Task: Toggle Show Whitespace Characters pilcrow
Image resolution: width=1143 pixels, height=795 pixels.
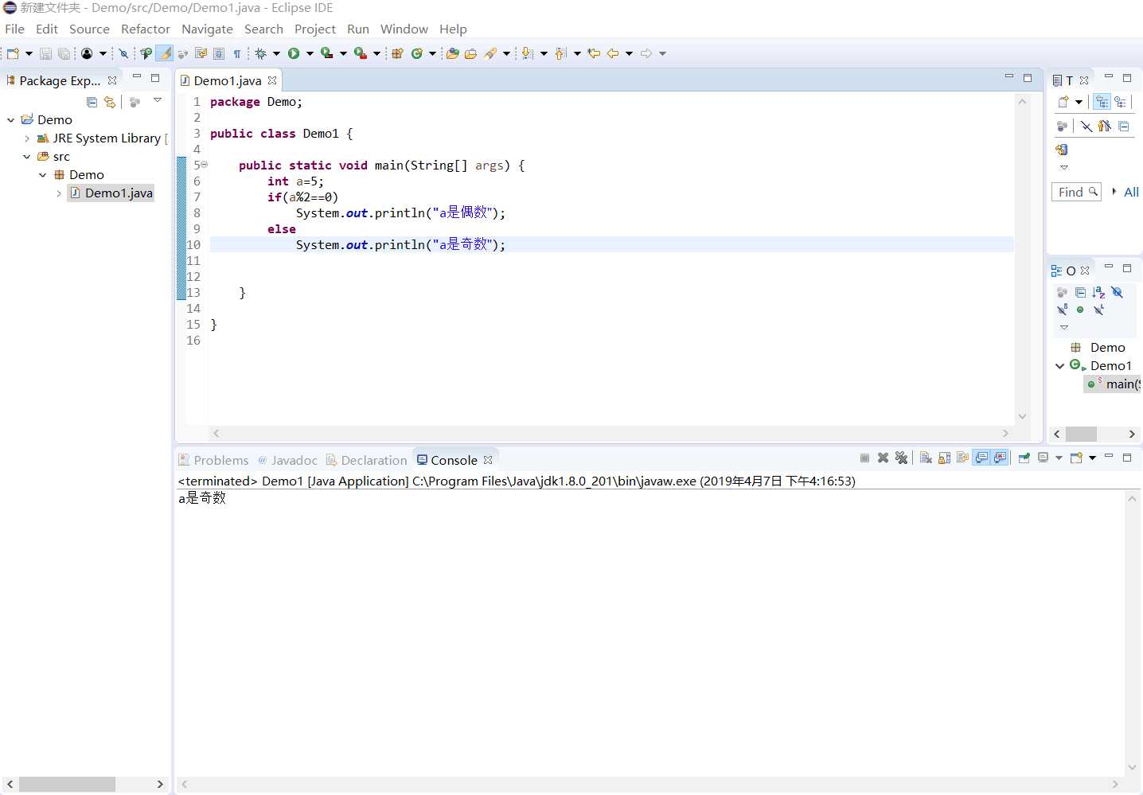Action: click(x=237, y=53)
